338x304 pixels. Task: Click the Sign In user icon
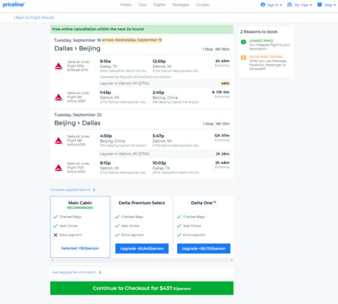tap(263, 4)
